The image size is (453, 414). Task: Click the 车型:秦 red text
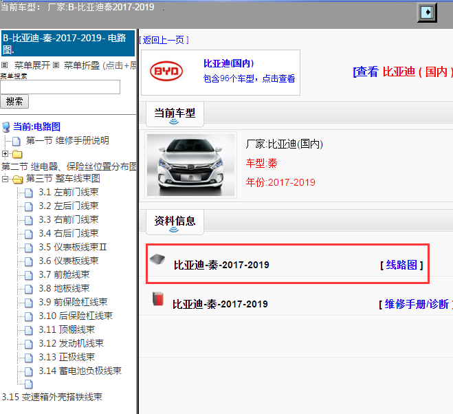coord(261,164)
